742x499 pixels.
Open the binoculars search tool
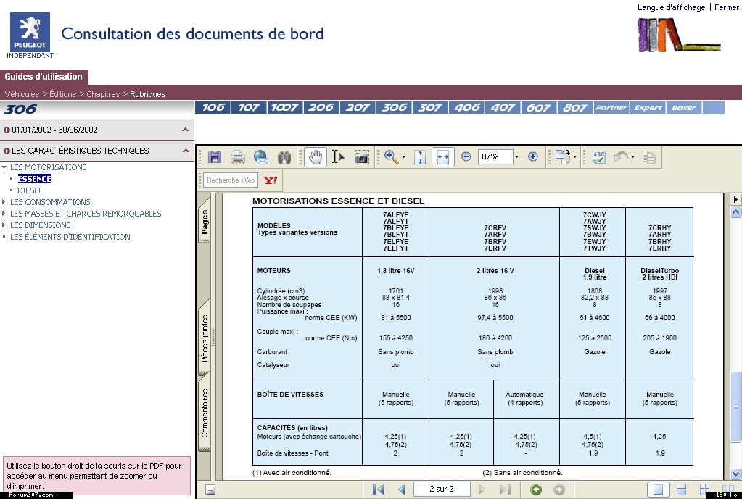tap(284, 157)
